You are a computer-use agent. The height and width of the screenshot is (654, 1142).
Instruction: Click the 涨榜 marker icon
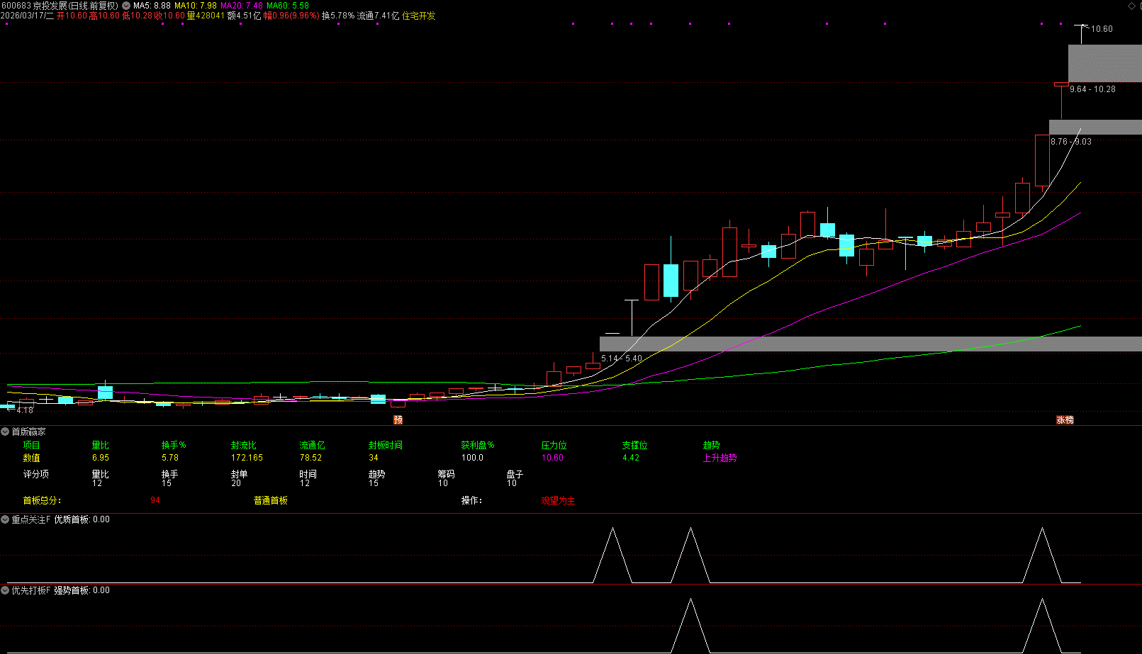pos(1065,420)
